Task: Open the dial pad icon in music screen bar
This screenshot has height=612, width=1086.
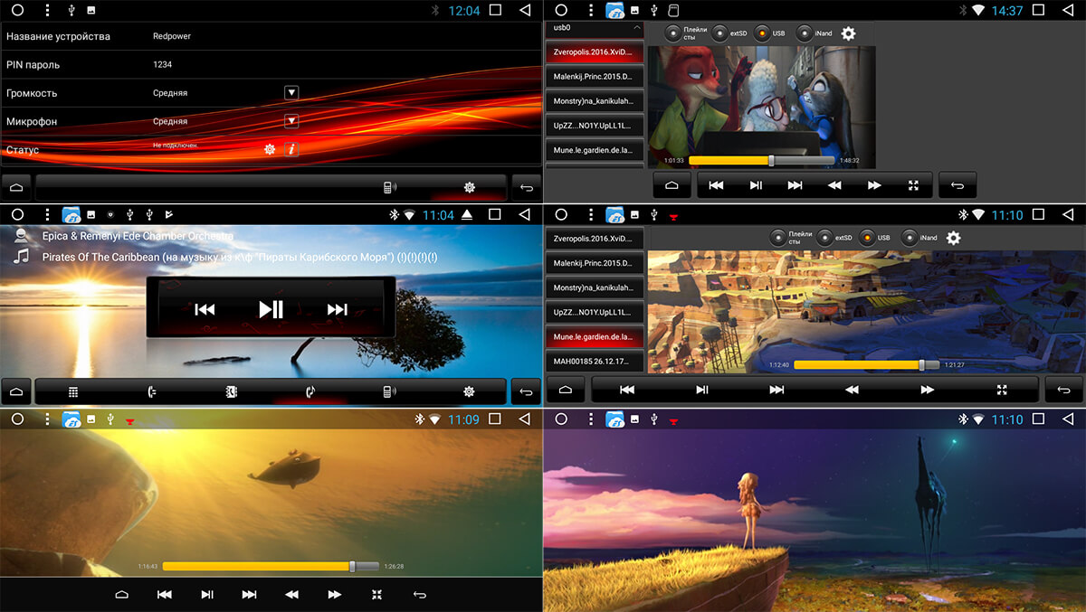Action: pyautogui.click(x=73, y=391)
